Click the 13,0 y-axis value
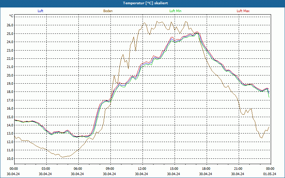285x178 pixels. point(10,133)
